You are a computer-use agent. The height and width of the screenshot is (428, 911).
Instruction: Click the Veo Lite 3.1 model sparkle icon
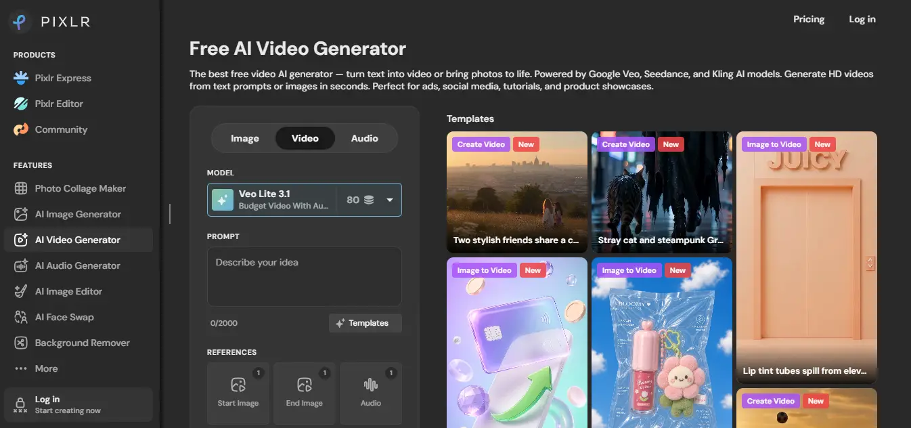tap(222, 200)
